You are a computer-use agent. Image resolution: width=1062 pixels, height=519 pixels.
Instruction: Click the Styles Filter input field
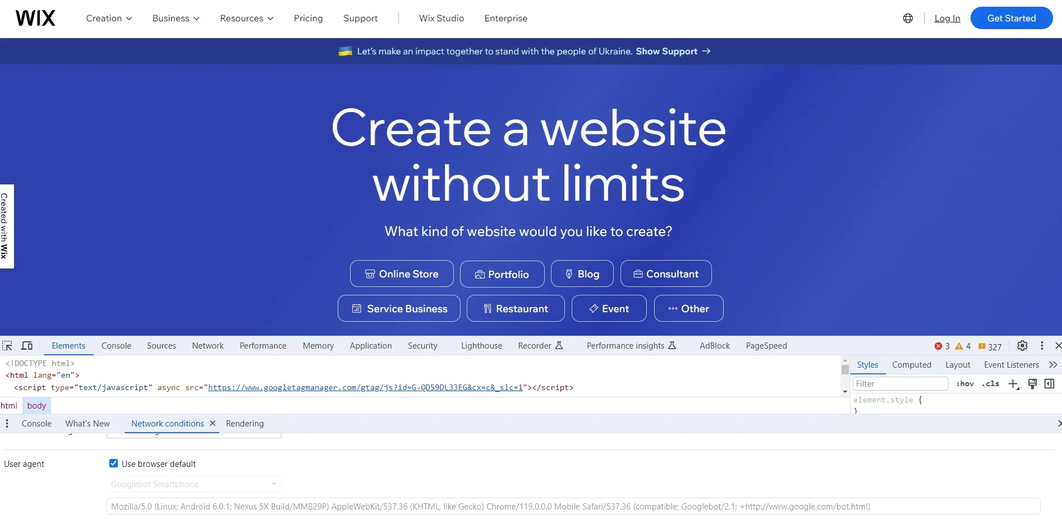click(900, 384)
